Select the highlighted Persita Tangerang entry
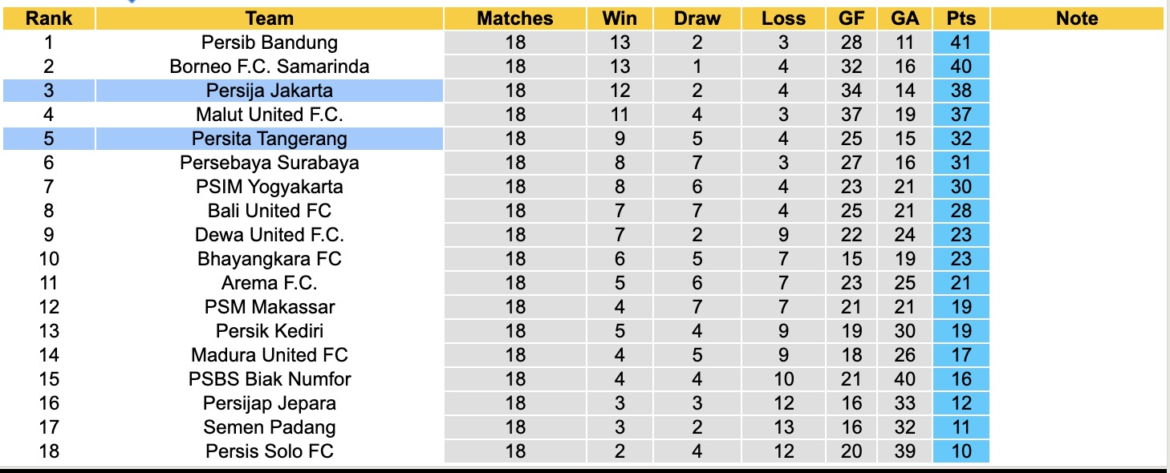The height and width of the screenshot is (473, 1170). point(270,139)
